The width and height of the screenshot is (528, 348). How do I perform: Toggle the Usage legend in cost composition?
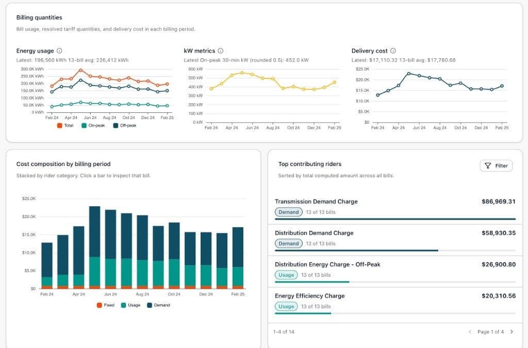pyautogui.click(x=130, y=305)
